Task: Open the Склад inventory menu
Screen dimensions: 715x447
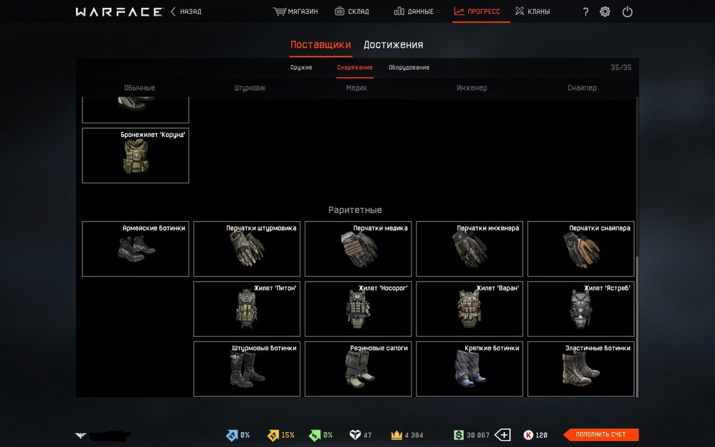Action: click(352, 11)
